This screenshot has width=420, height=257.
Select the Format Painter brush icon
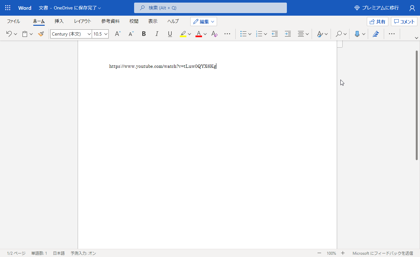[x=41, y=34]
